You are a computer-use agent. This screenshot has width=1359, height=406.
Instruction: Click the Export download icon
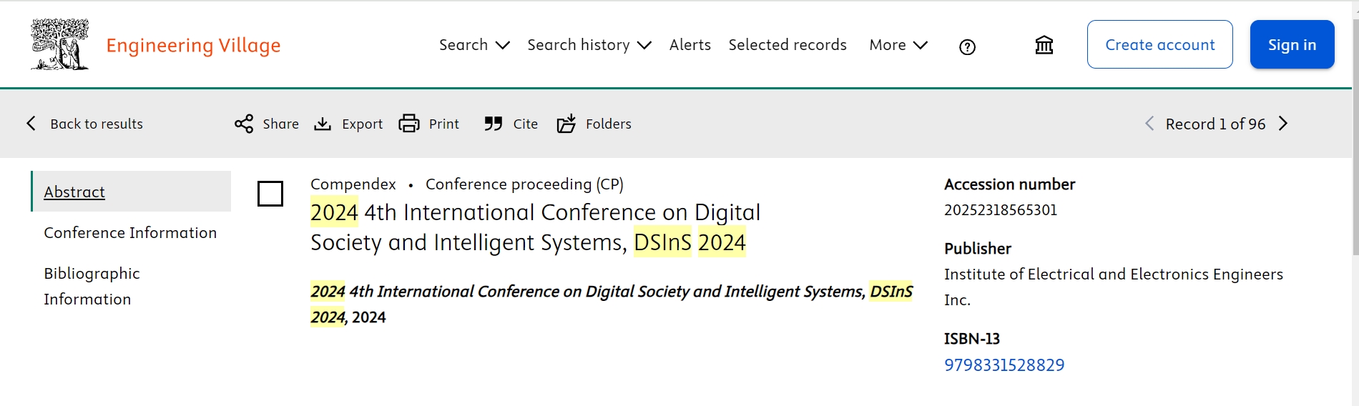pos(323,124)
